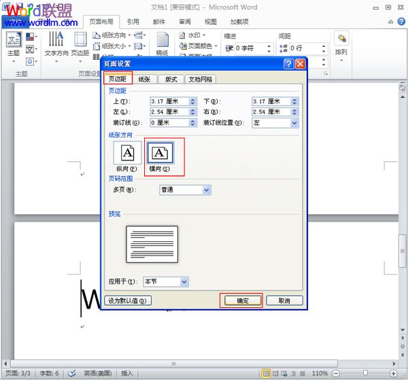The height and width of the screenshot is (380, 408).
Task: Click the language indicator in status bar
Action: click(x=97, y=373)
